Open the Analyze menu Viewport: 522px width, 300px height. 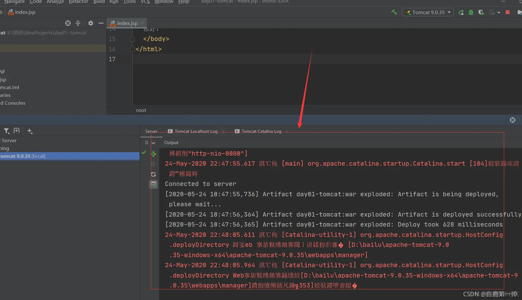point(55,2)
